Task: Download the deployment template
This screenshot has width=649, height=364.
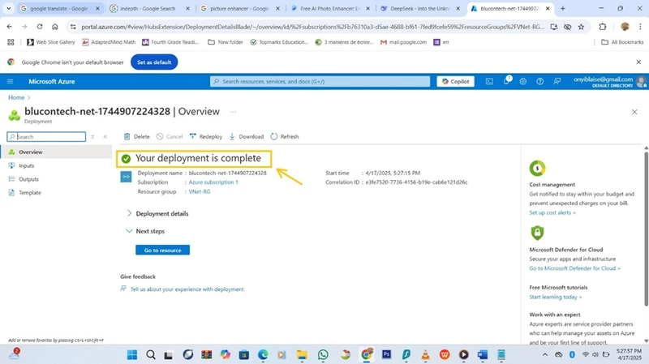Action: coord(247,136)
